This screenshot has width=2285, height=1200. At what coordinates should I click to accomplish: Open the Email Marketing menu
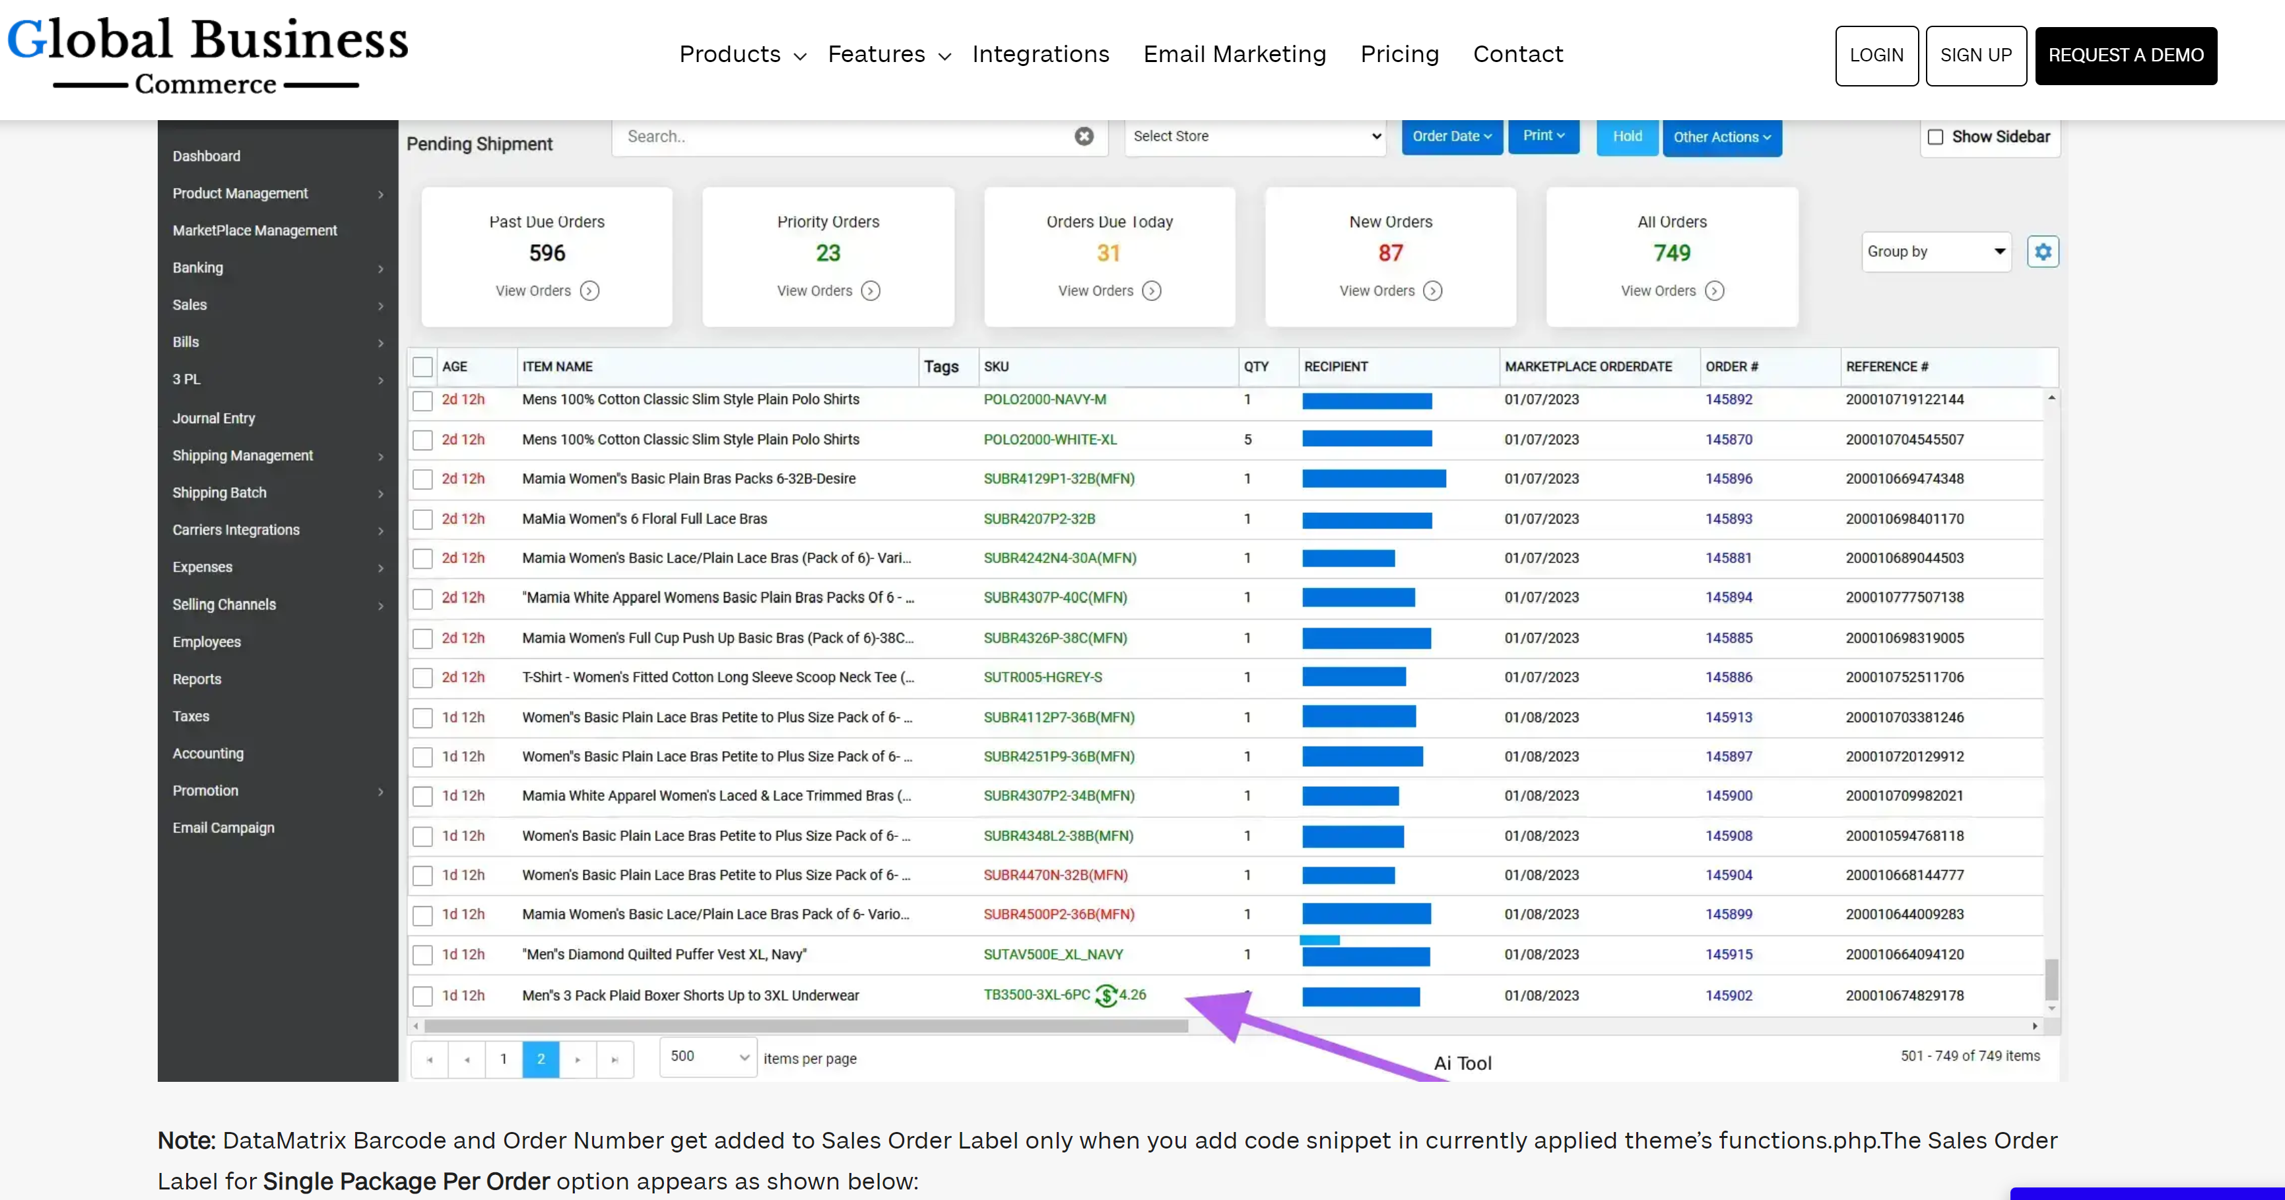[x=1235, y=54]
